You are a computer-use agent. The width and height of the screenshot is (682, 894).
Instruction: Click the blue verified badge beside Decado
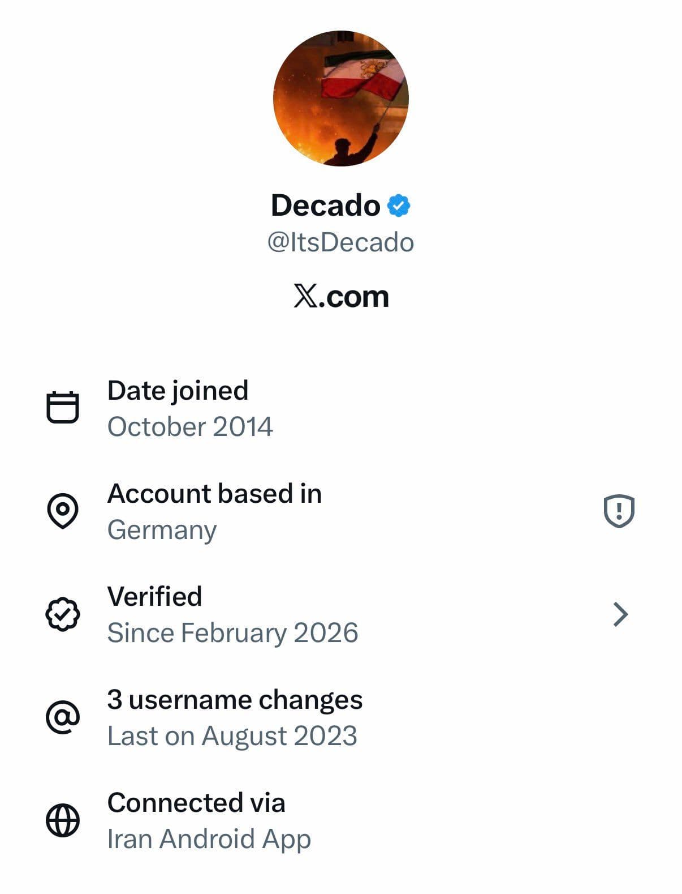coord(400,206)
